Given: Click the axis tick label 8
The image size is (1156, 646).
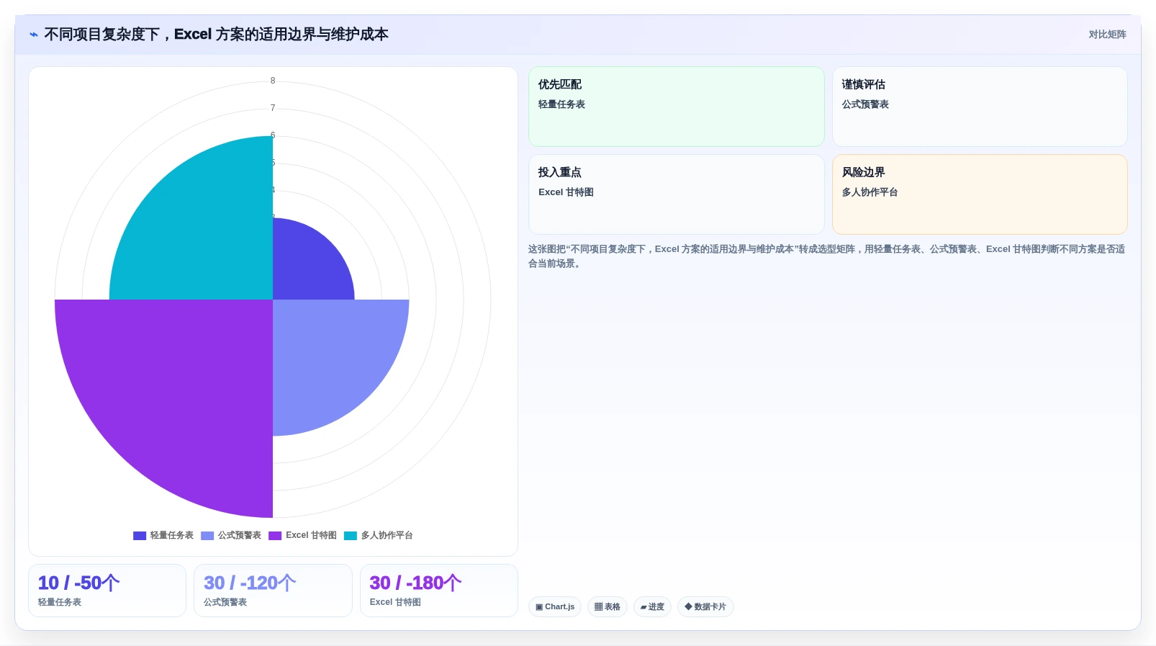Looking at the screenshot, I should click(273, 81).
